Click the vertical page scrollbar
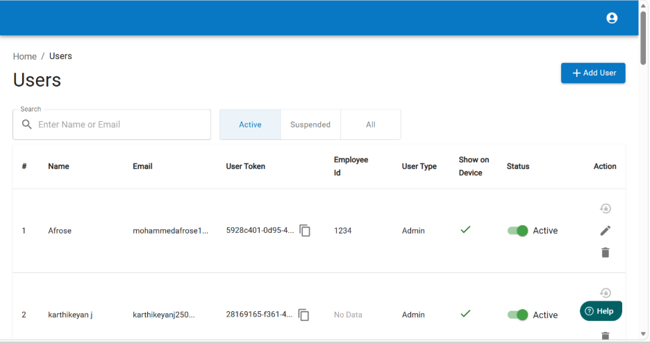This screenshot has height=343, width=650. pos(643,37)
